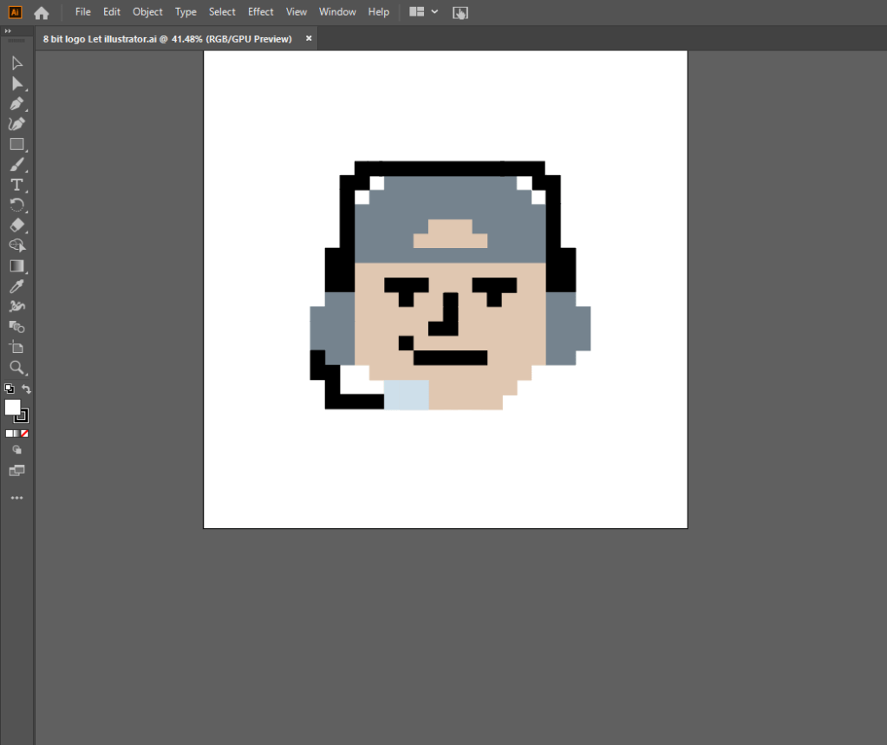Expand the toolbar with double arrows
The height and width of the screenshot is (745, 887).
[x=8, y=31]
